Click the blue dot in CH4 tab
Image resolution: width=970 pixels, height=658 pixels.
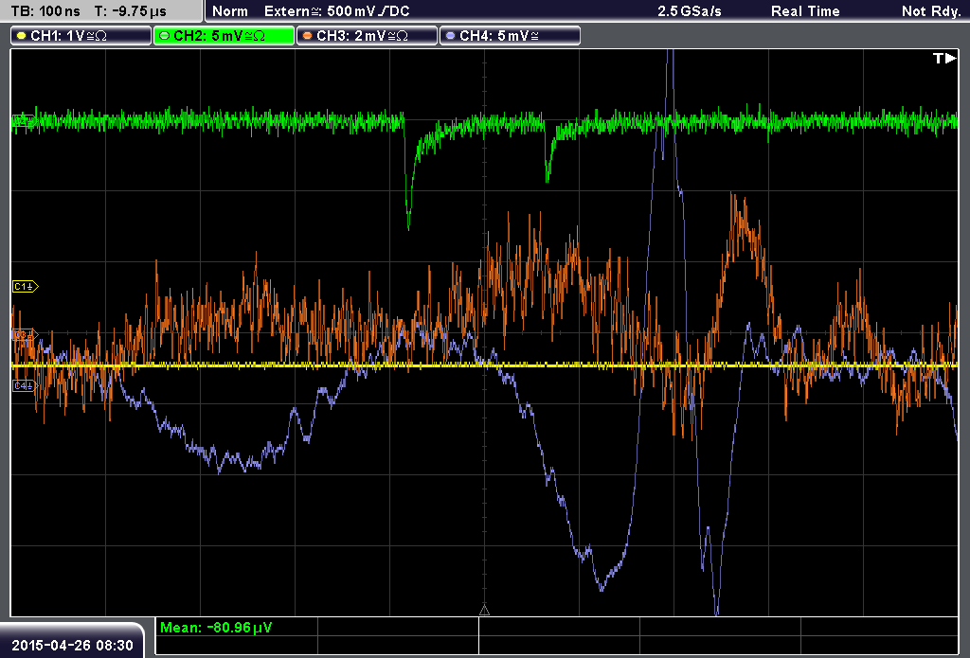coord(450,36)
